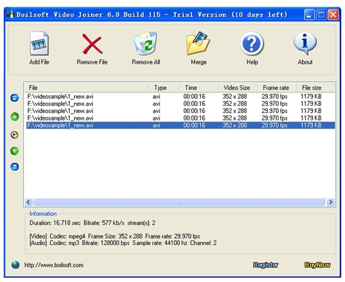The width and height of the screenshot is (345, 282).
Task: Open the http://www.boilsoft.com link
Action: click(54, 265)
